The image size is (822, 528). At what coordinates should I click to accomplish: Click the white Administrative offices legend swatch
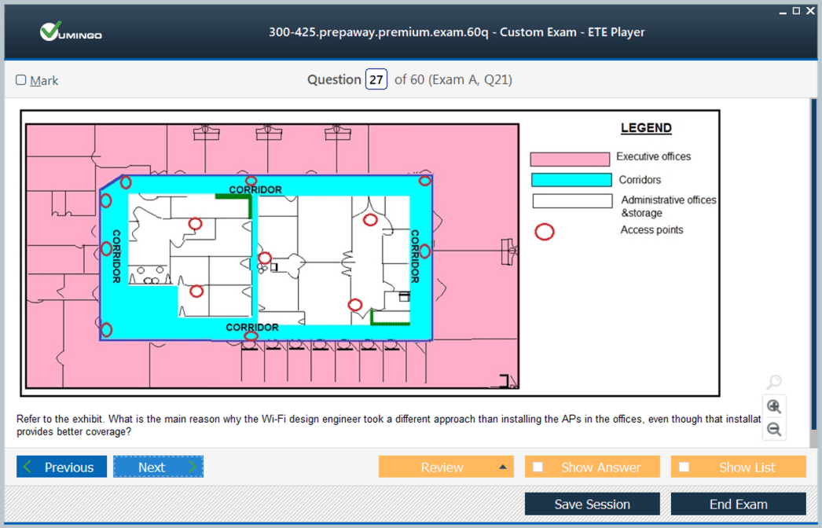(x=572, y=201)
